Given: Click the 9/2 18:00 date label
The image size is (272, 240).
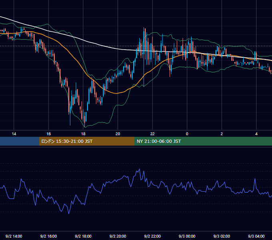Looking at the screenshot, I should pyautogui.click(x=83, y=236).
